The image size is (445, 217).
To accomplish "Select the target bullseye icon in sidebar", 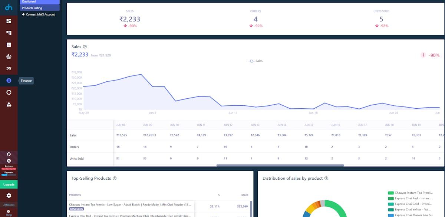I will click(x=9, y=57).
